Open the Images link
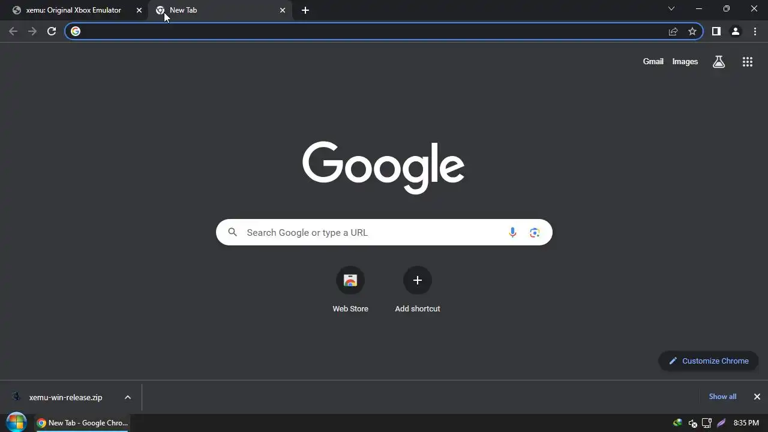 point(685,61)
